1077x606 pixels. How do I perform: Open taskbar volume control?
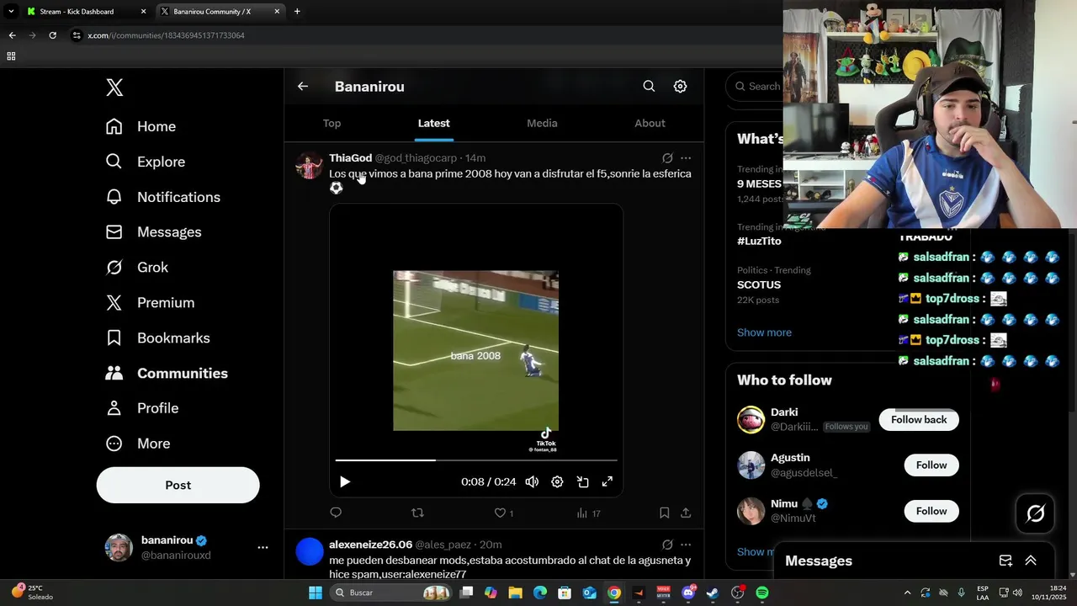click(x=1018, y=593)
